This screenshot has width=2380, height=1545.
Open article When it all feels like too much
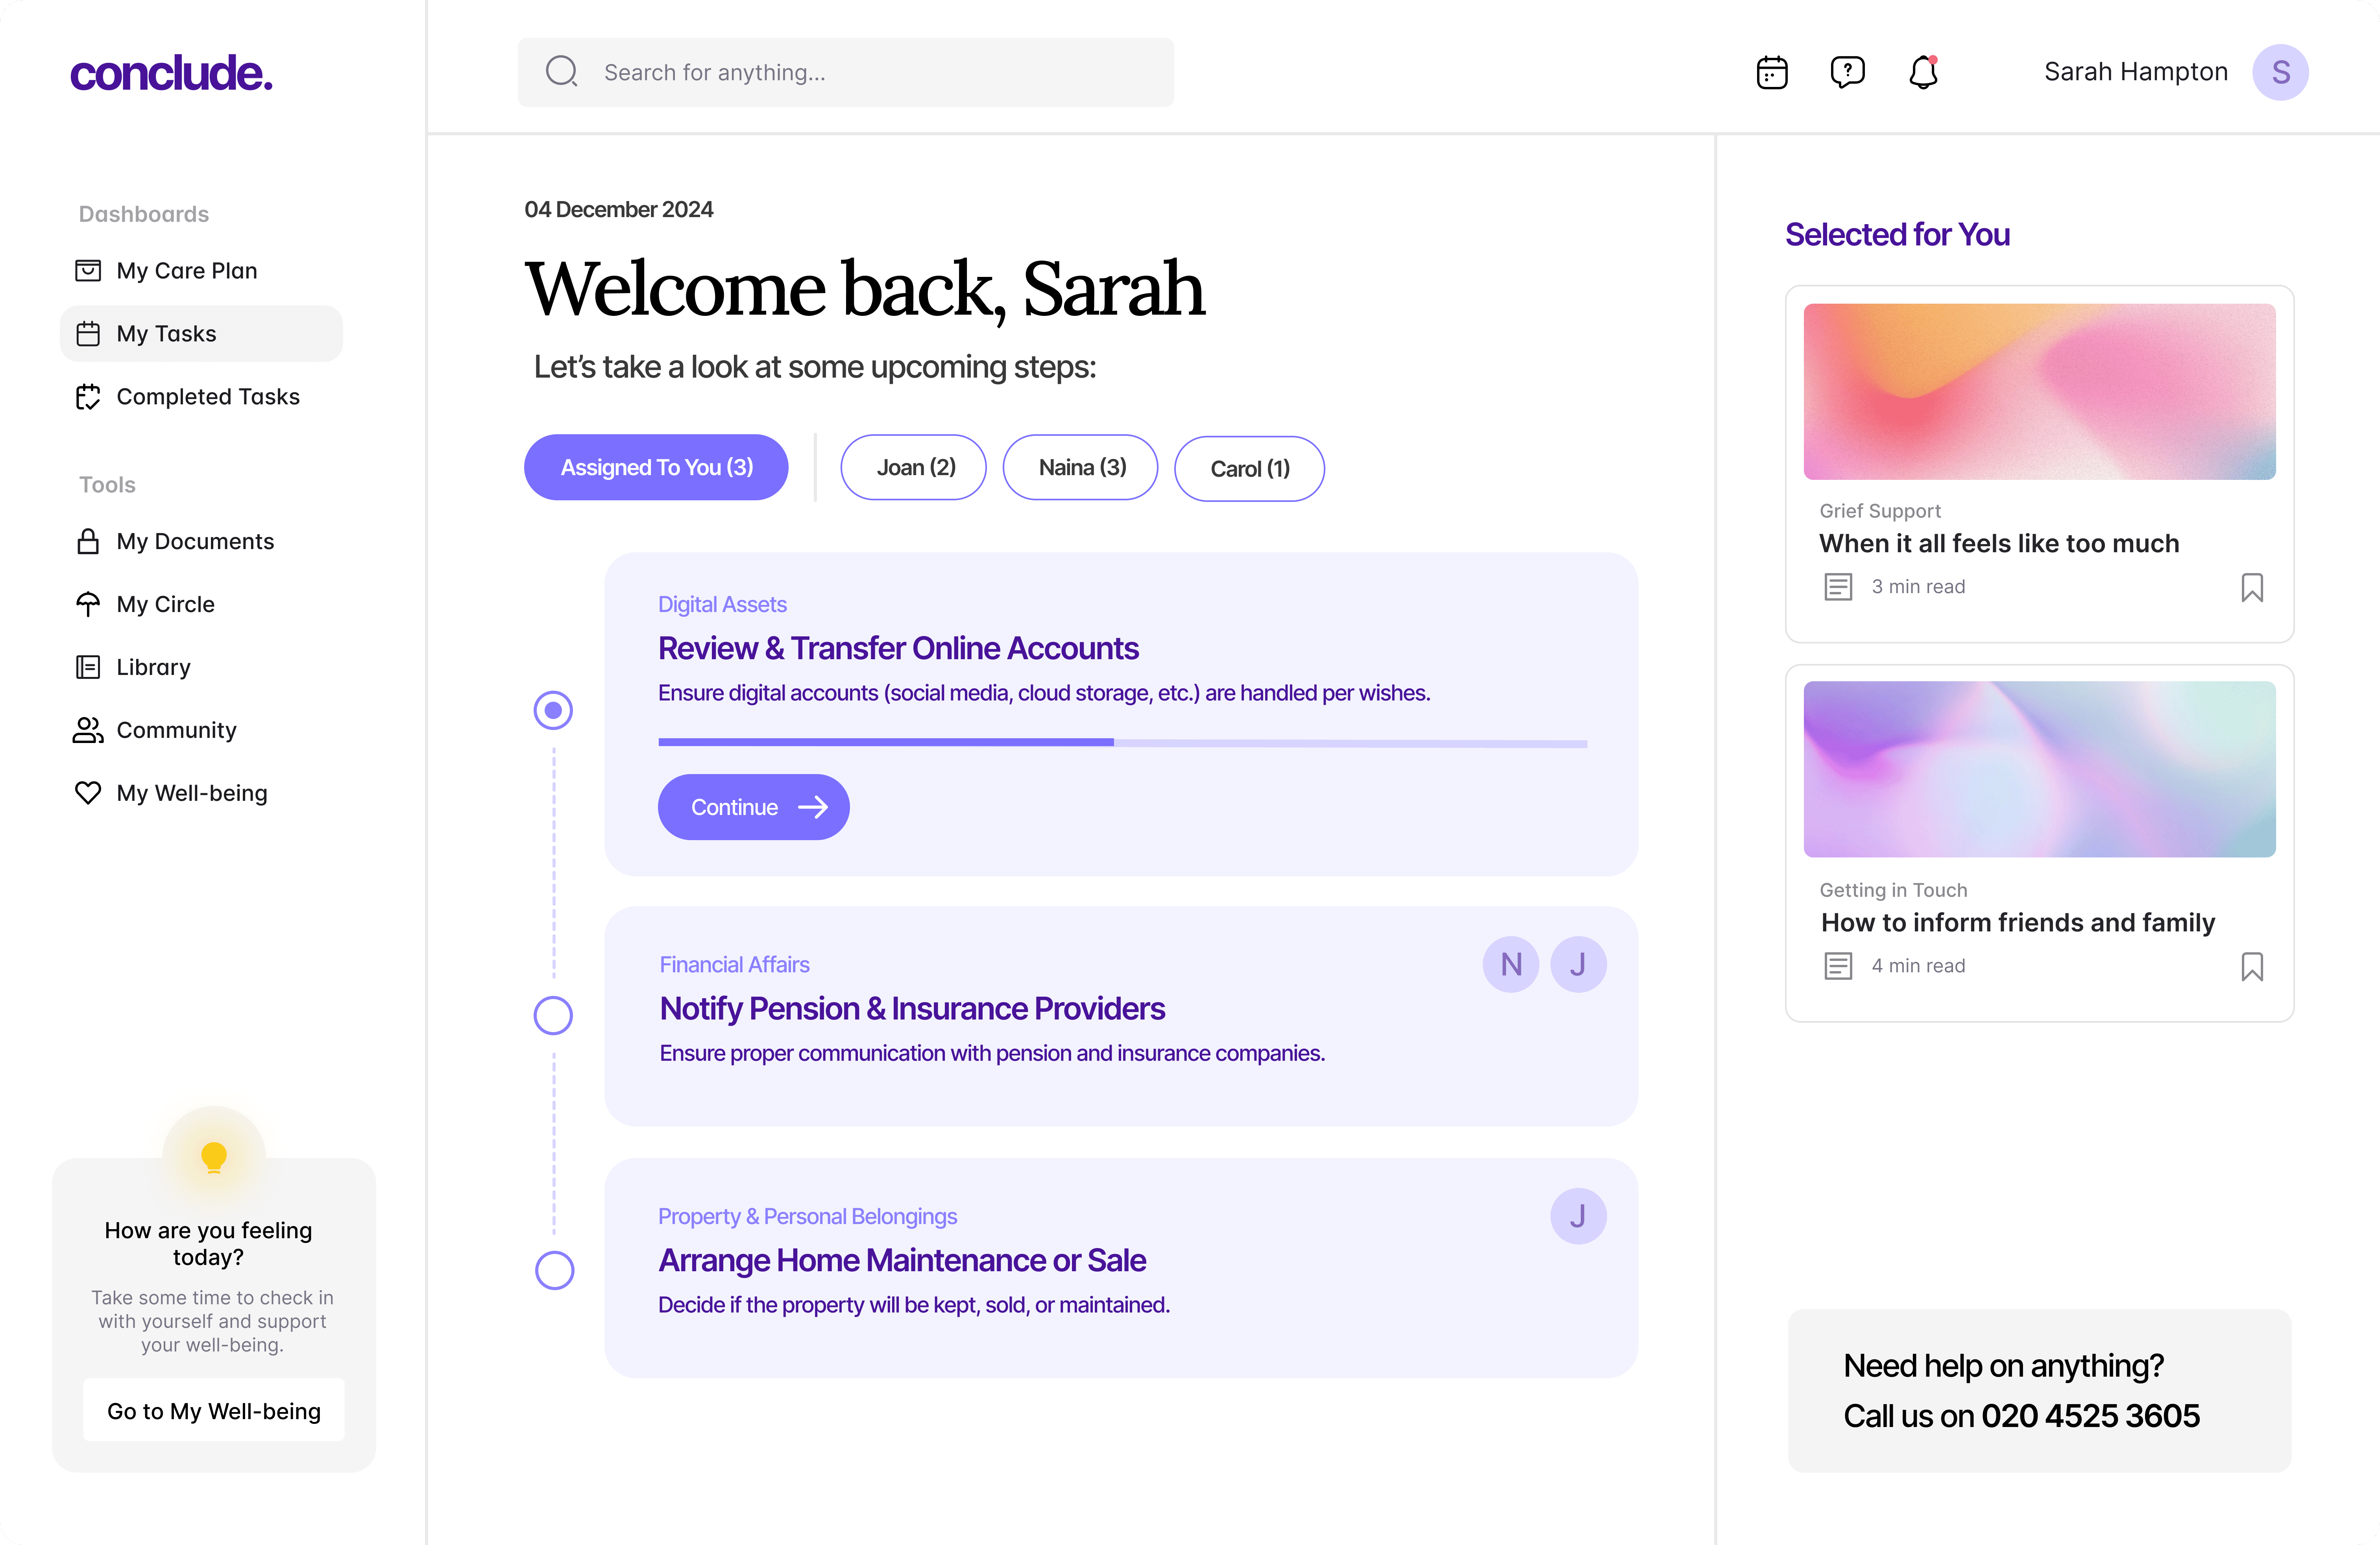coord(1999,544)
